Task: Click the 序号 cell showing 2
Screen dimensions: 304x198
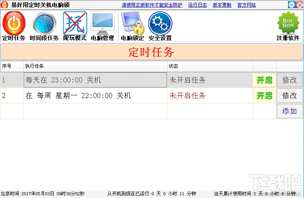Action: pyautogui.click(x=12, y=96)
